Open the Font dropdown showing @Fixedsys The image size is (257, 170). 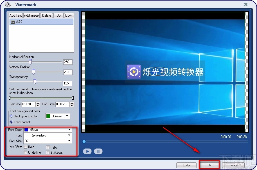click(69, 135)
